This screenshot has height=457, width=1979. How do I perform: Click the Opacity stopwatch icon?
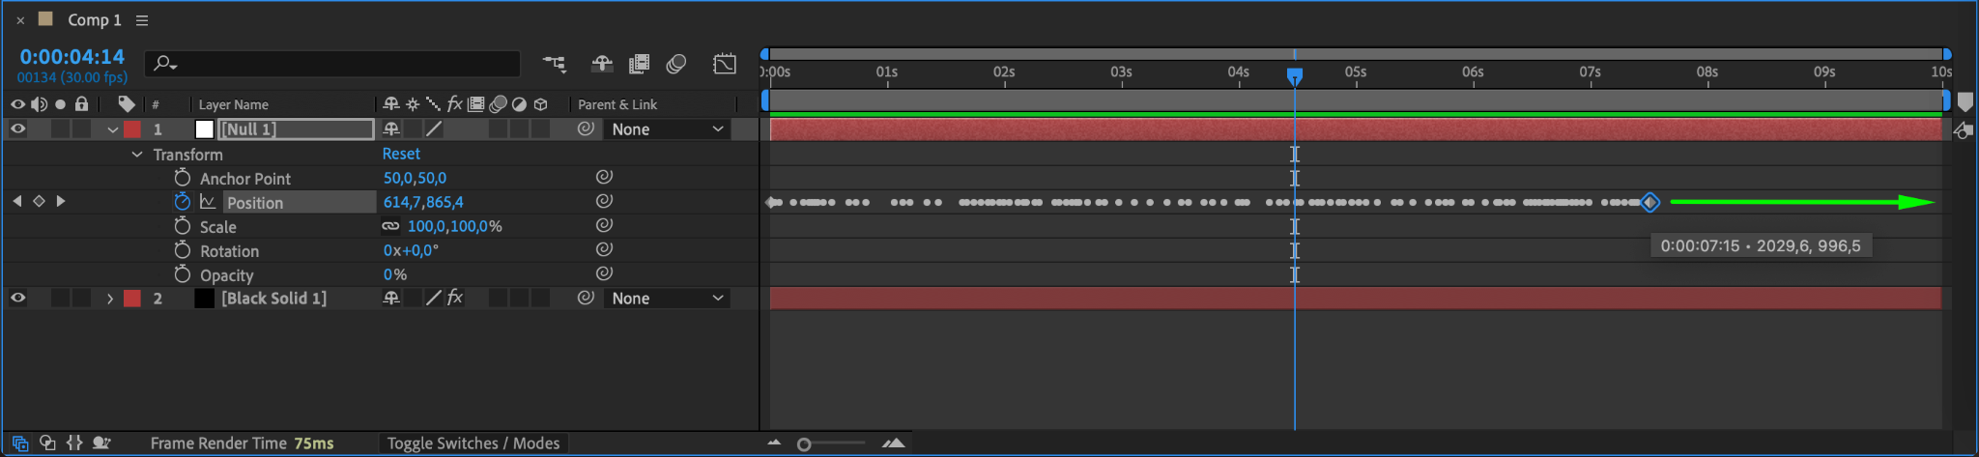tap(182, 274)
